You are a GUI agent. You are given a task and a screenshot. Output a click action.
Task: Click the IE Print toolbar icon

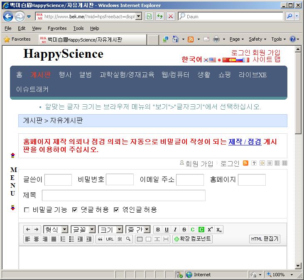216,39
